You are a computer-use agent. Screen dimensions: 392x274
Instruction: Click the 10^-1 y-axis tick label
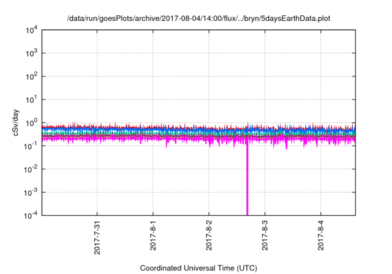point(31,147)
